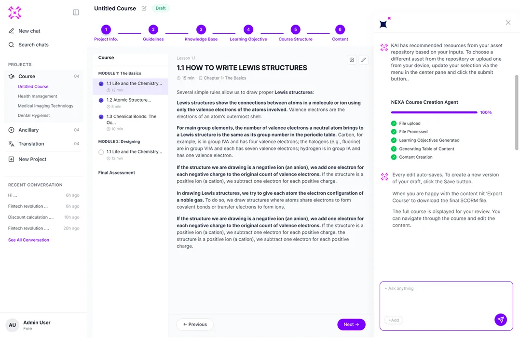Screen dimensions: 520x338
Task: Click the Search chats magnifier icon
Action: (x=11, y=45)
